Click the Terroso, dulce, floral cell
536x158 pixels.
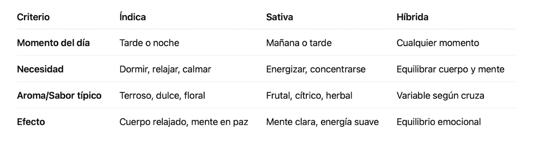pyautogui.click(x=162, y=96)
